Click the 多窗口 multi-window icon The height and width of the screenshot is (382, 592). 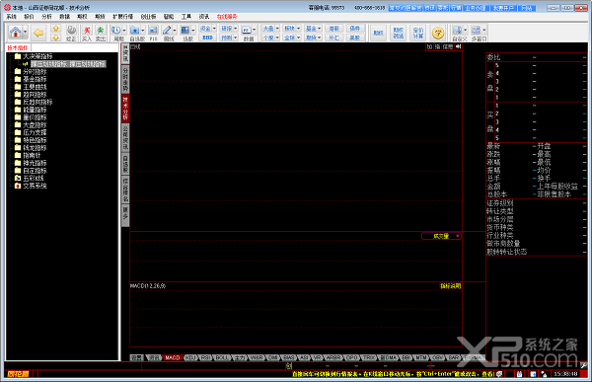(479, 33)
